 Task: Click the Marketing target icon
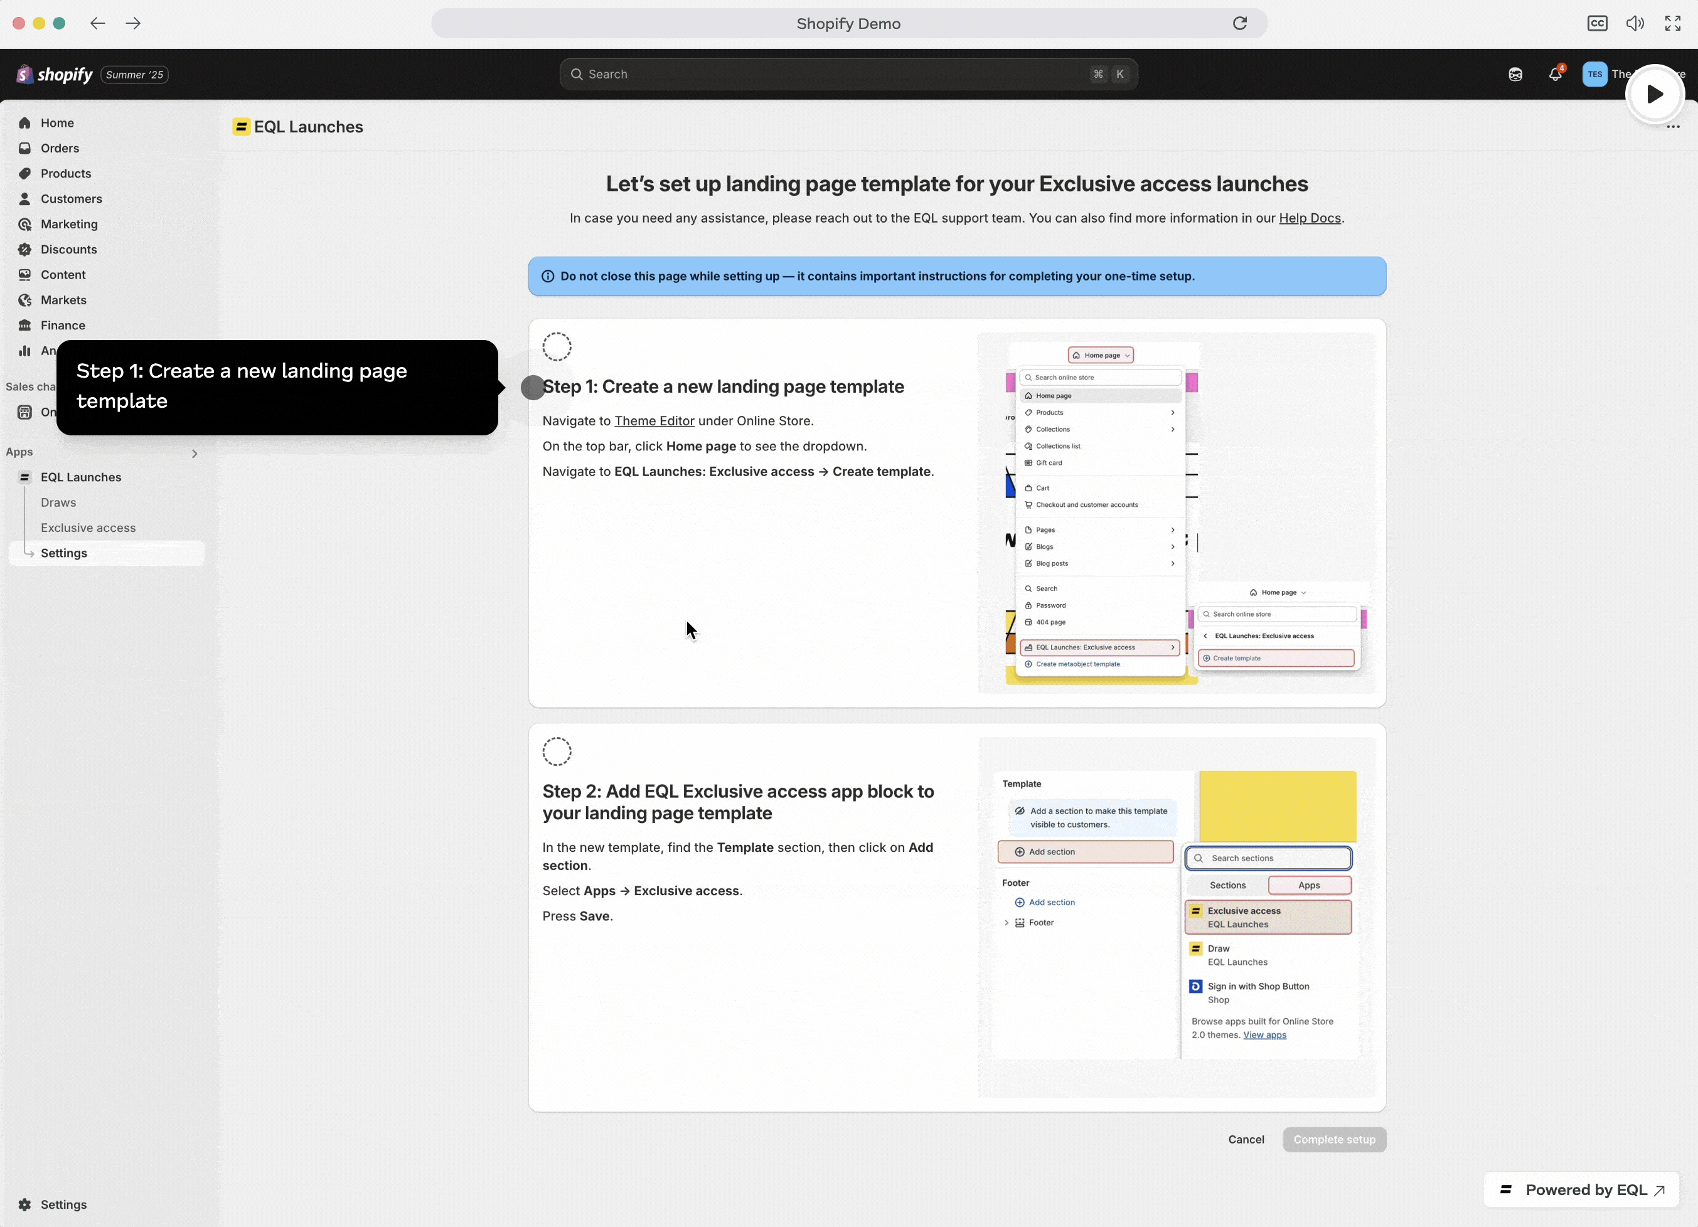pyautogui.click(x=24, y=225)
